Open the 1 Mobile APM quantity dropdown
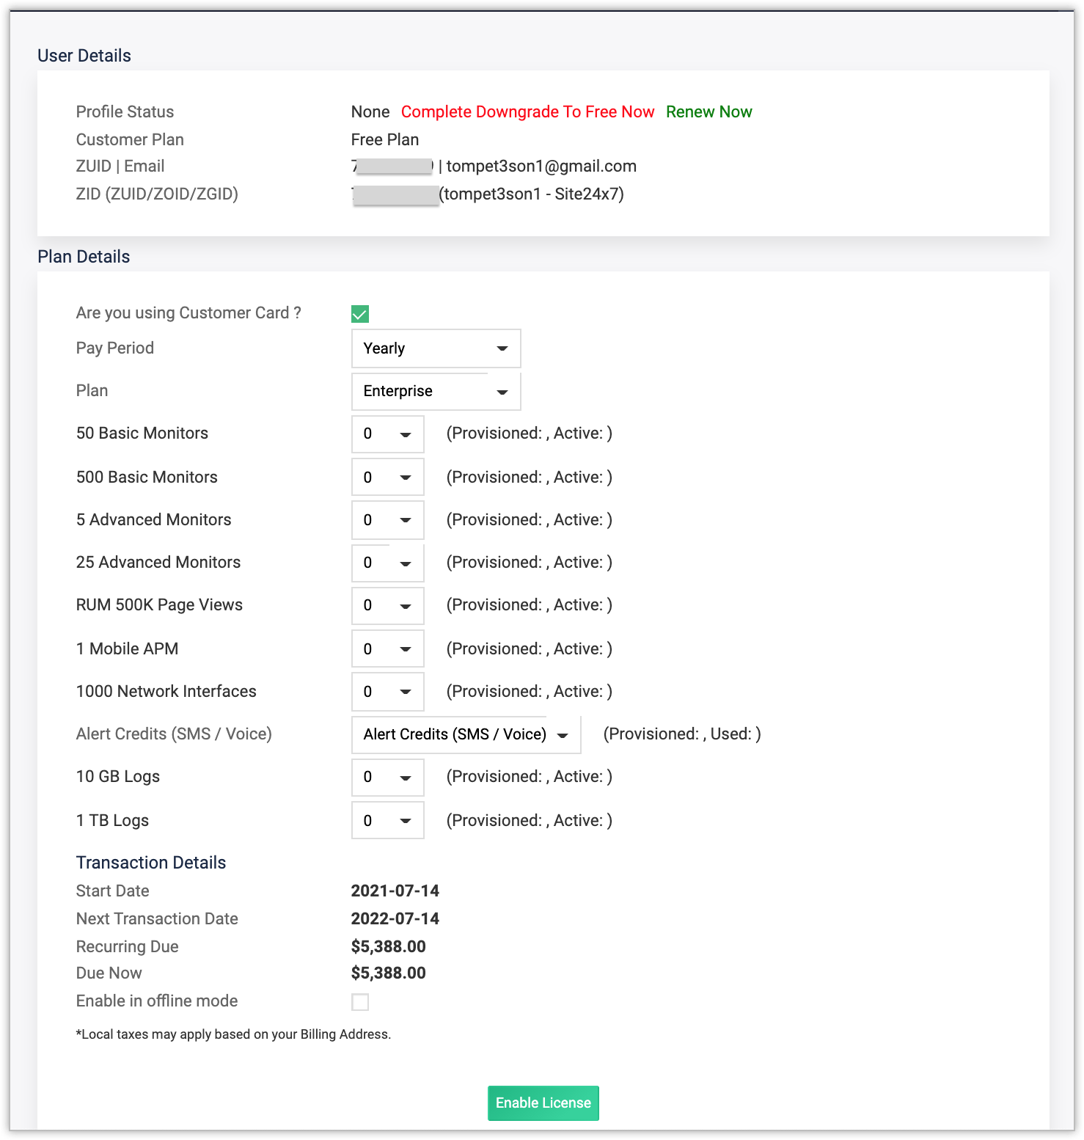Image resolution: width=1084 pixels, height=1140 pixels. 387,648
